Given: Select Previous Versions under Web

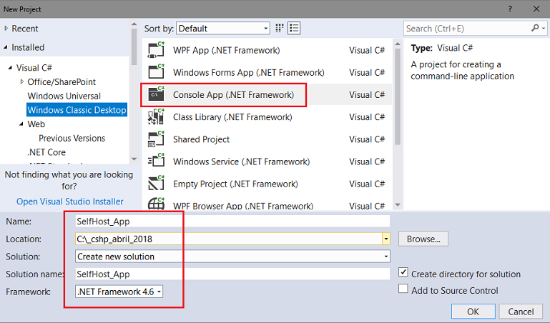Looking at the screenshot, I should (x=72, y=138).
